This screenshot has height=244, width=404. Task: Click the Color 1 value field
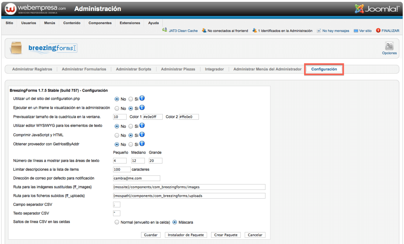point(153,117)
